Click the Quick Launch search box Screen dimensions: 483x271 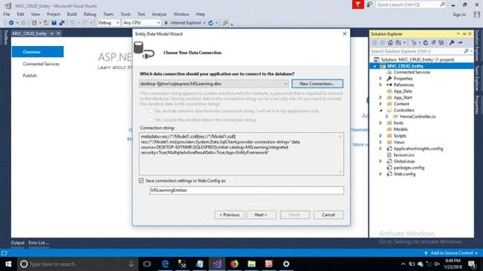pyautogui.click(x=411, y=4)
